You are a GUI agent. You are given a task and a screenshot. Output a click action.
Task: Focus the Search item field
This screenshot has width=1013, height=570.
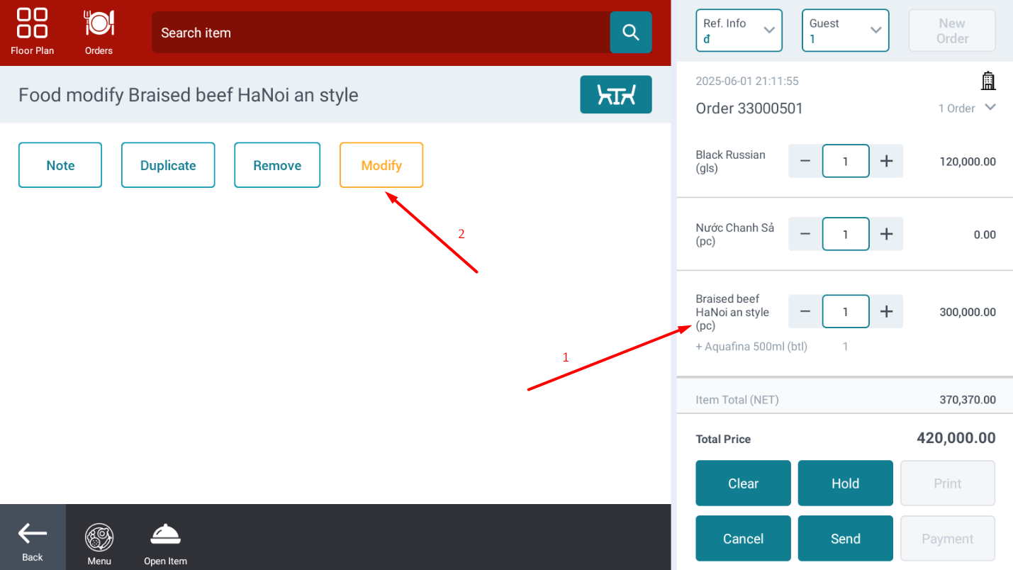(381, 33)
